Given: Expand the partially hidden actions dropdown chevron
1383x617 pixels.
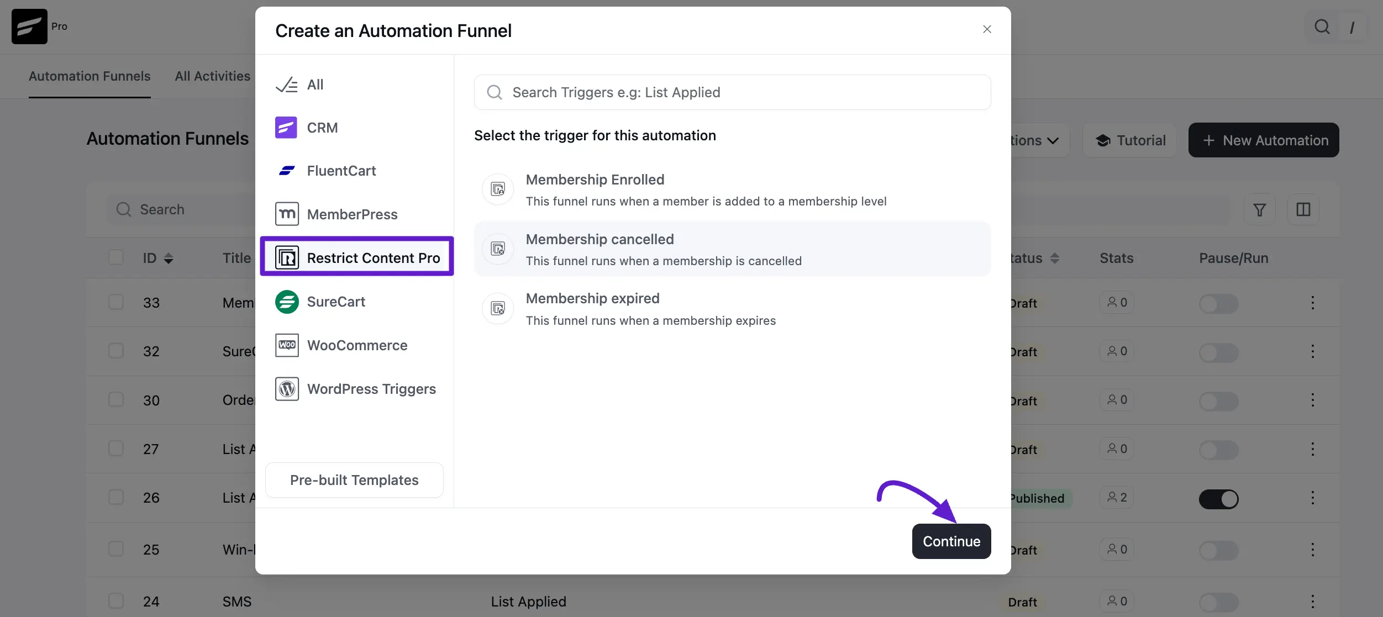Looking at the screenshot, I should 1053,141.
